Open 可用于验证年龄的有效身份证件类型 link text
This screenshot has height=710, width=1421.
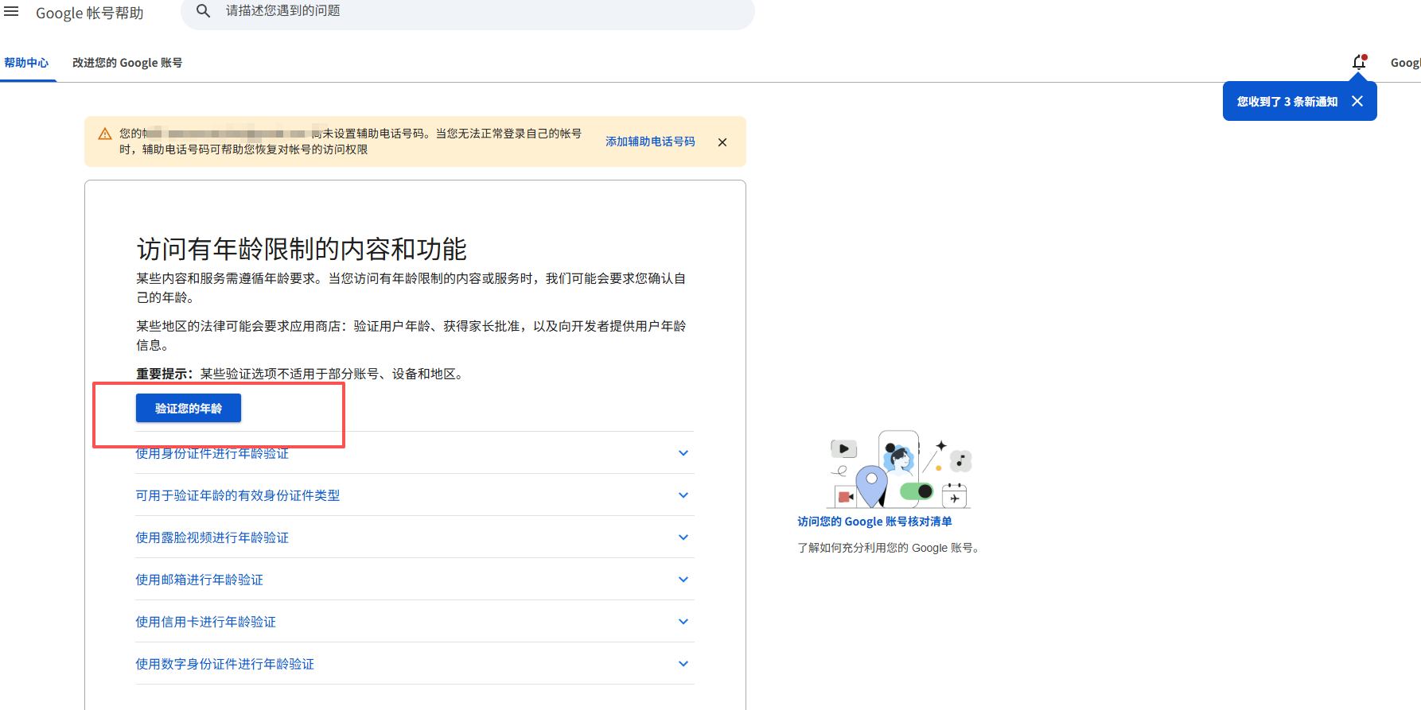(x=238, y=495)
